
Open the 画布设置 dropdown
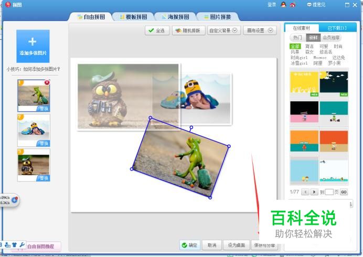(x=260, y=30)
